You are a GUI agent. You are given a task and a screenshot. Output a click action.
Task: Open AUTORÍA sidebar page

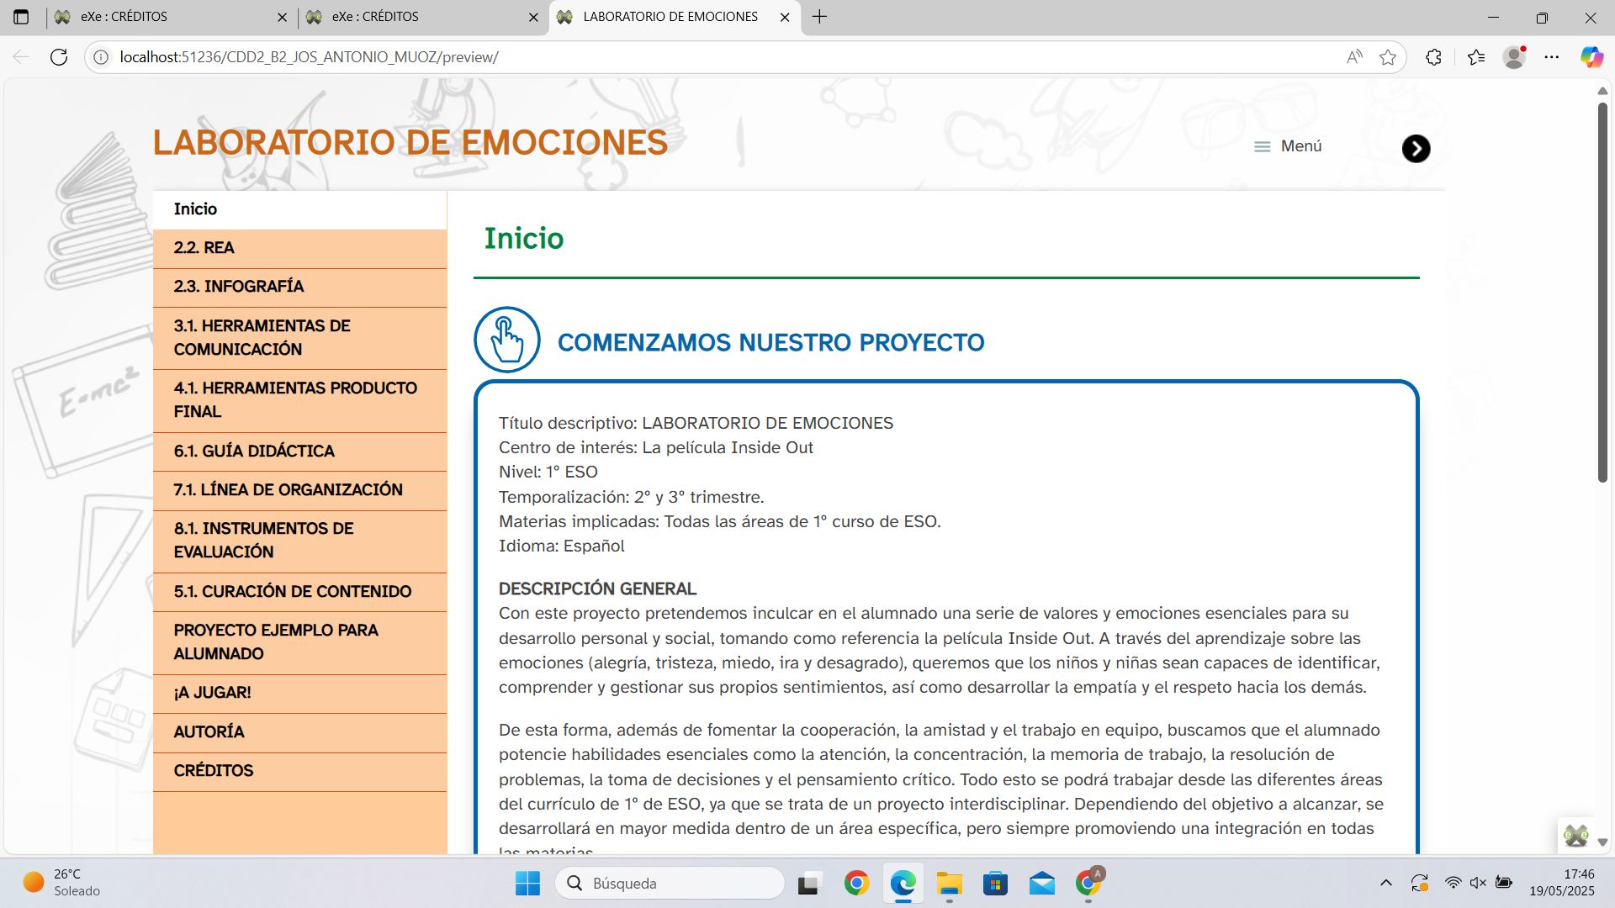[x=299, y=732]
